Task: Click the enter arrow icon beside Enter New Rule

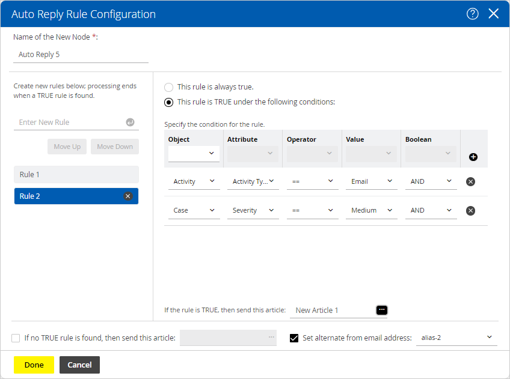Action: coord(130,122)
